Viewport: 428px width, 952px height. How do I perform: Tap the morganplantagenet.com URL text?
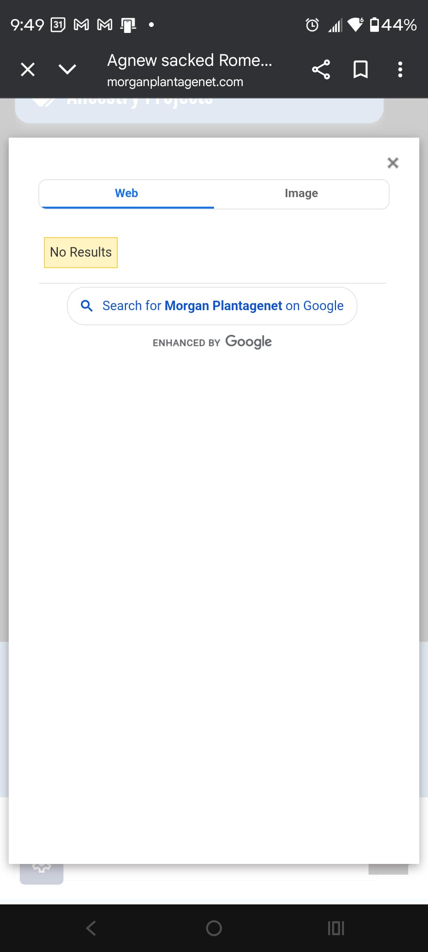[175, 82]
